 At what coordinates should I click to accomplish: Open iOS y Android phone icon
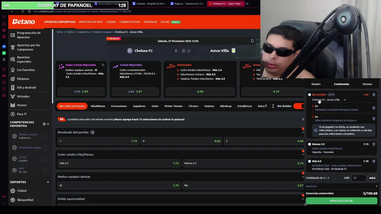coord(13,87)
